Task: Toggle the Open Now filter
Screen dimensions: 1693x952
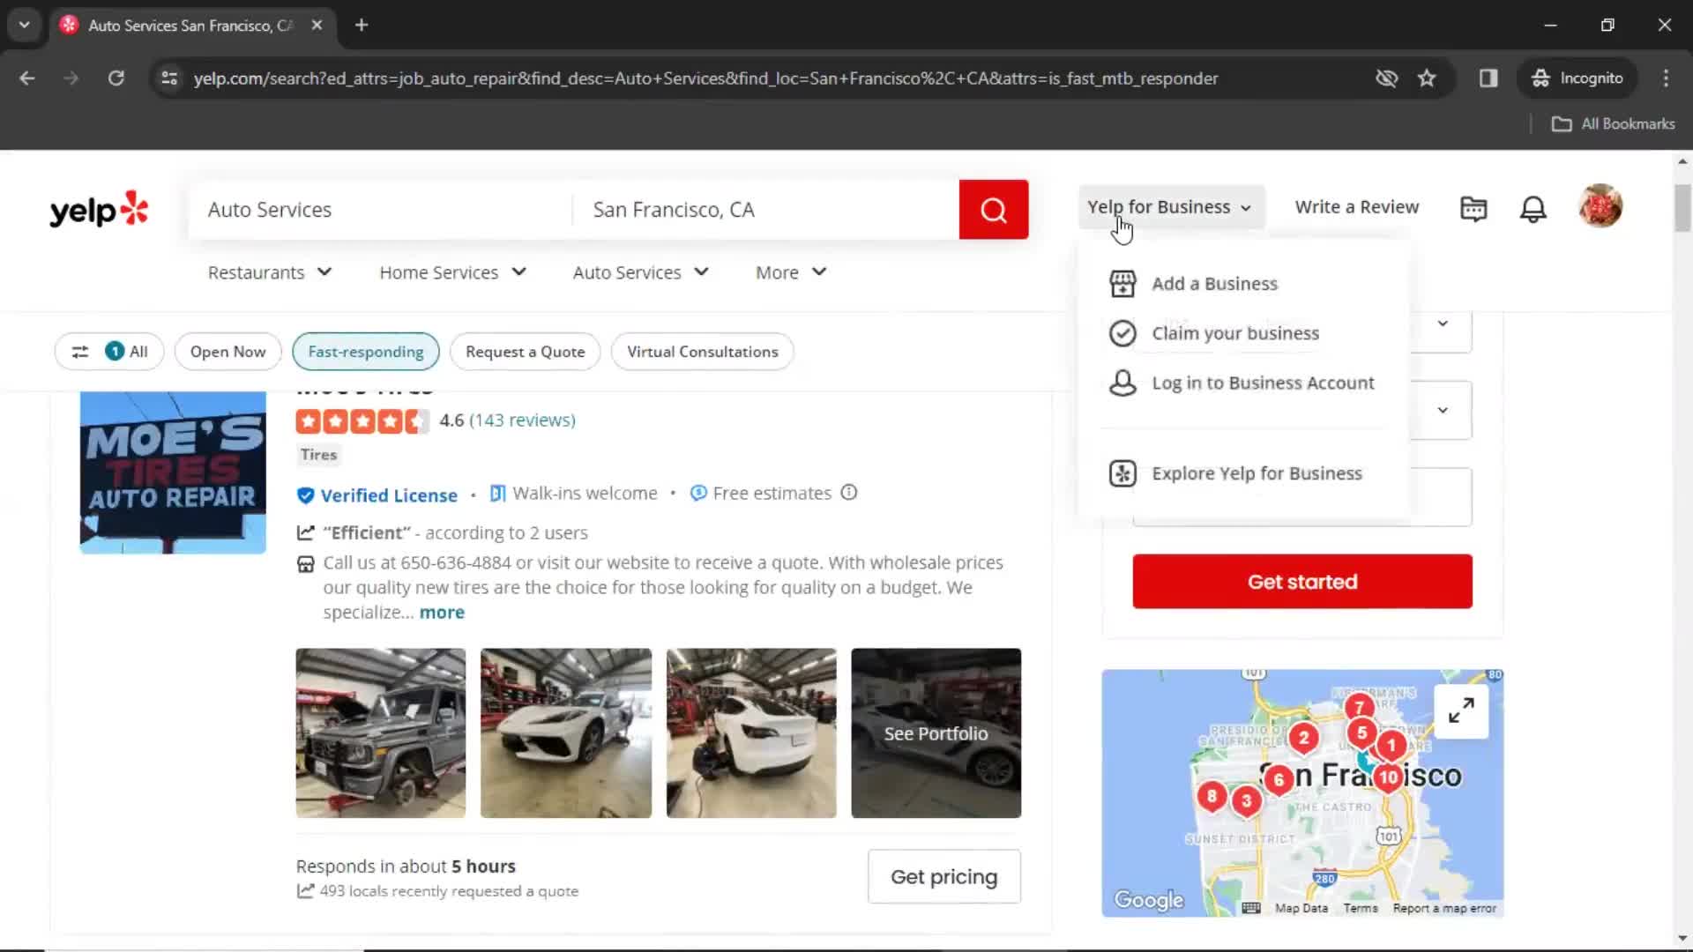Action: click(227, 352)
